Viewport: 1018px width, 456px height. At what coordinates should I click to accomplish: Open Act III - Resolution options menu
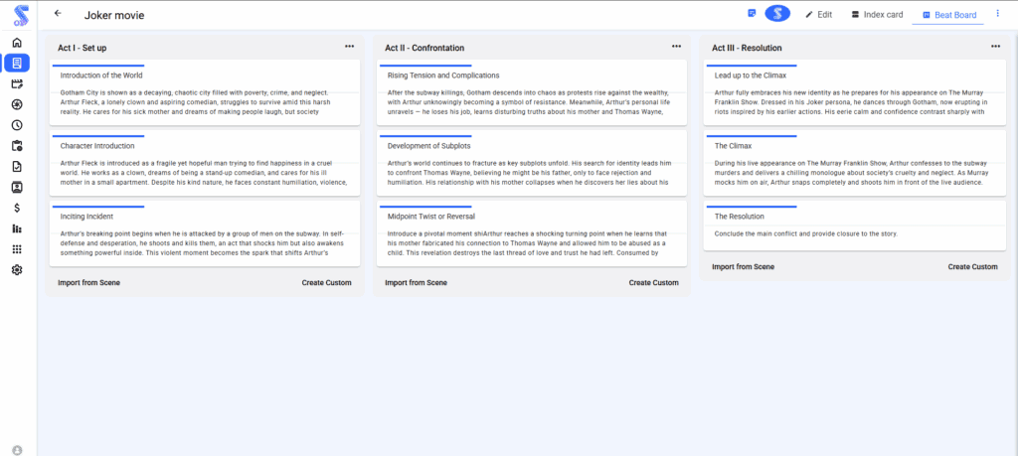click(995, 47)
